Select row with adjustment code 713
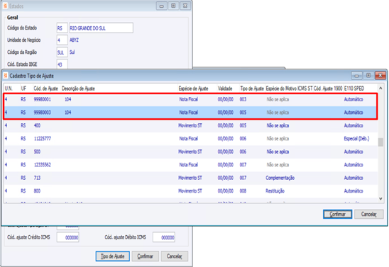Viewport: 389px width, 267px height. click(x=190, y=178)
